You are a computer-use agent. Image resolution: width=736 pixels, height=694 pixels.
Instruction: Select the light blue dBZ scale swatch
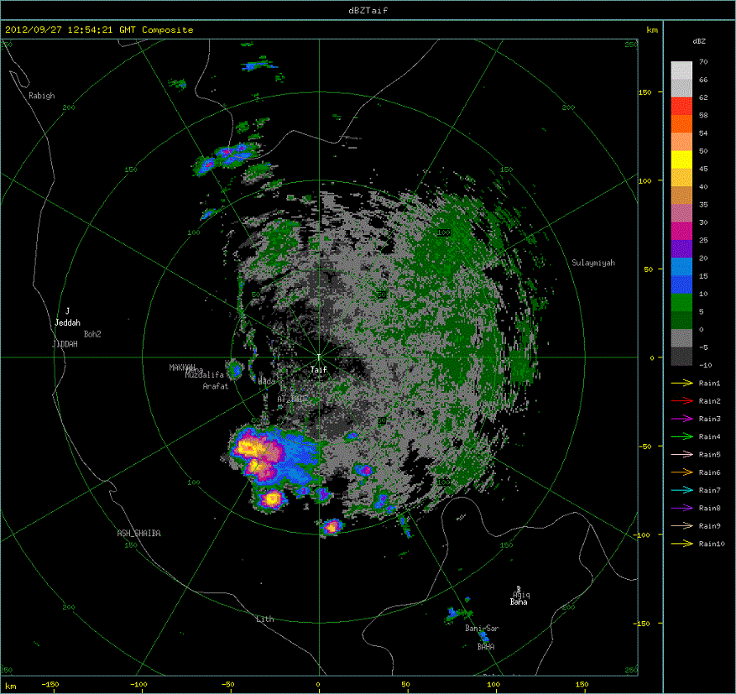(x=681, y=267)
